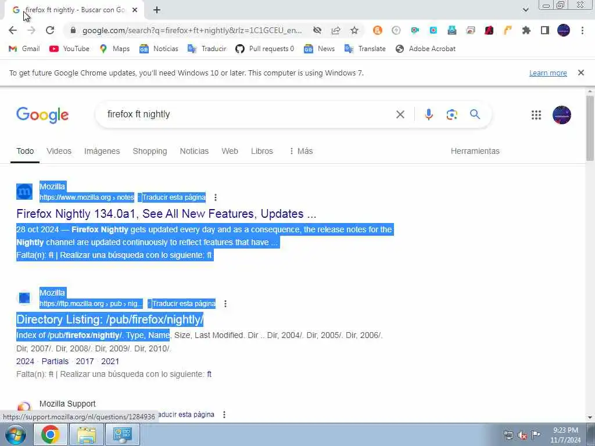
Task: Click the ft link under the Directory Listing result
Action: (x=209, y=375)
